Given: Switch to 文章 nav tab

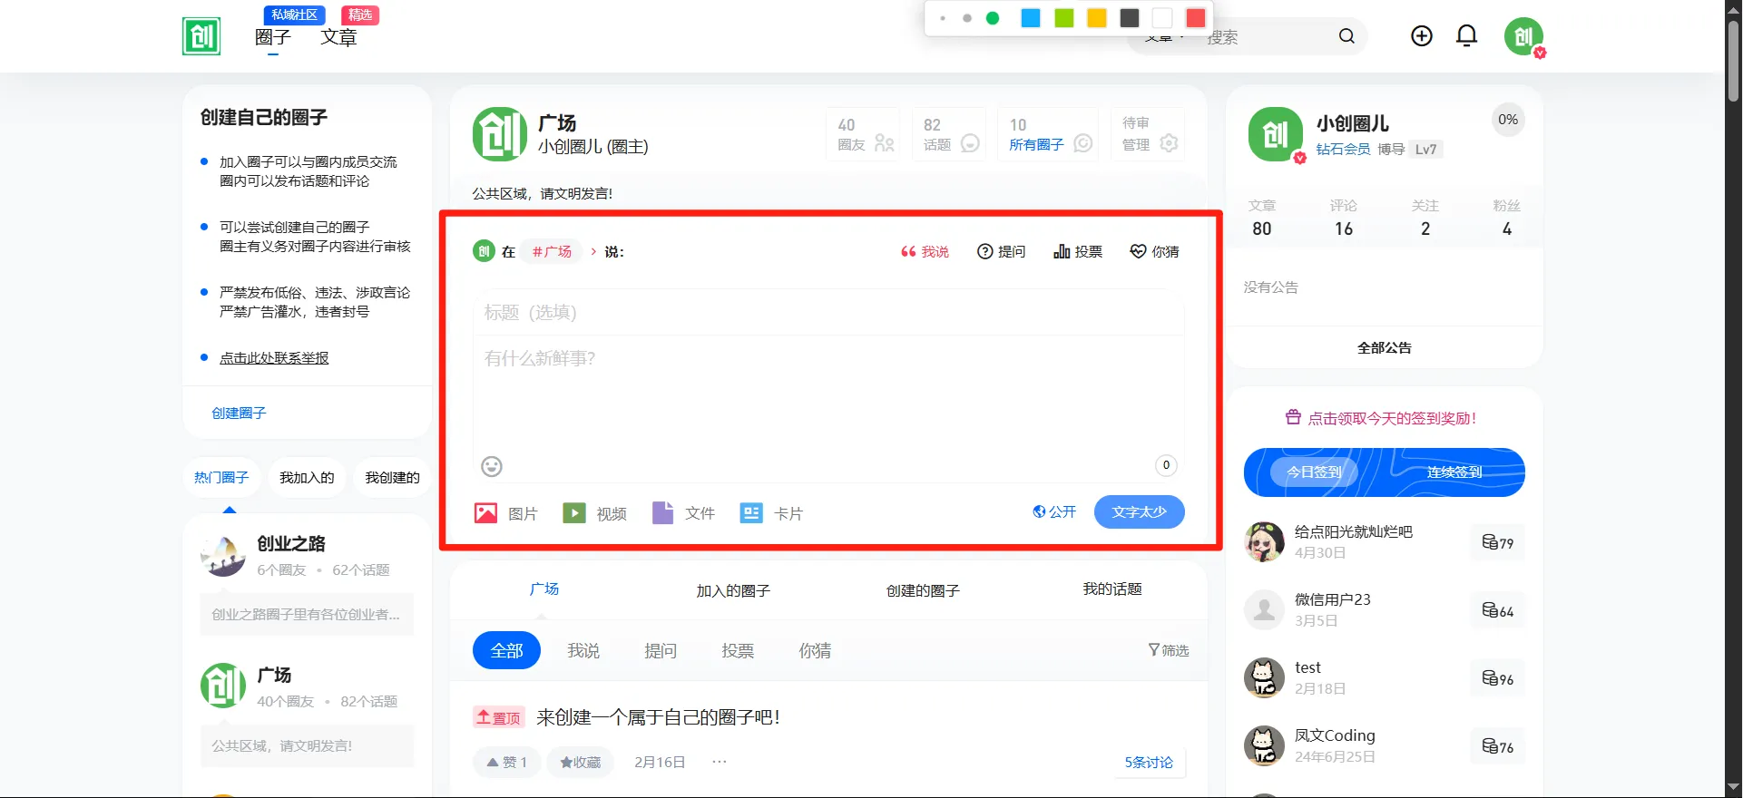Looking at the screenshot, I should tap(338, 37).
